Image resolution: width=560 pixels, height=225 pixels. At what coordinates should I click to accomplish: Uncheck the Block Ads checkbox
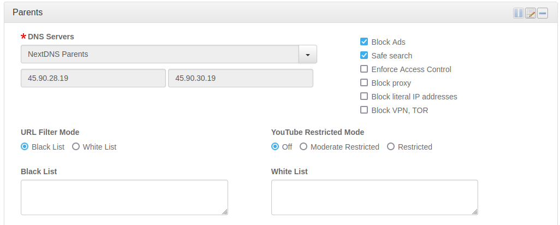[x=364, y=42]
